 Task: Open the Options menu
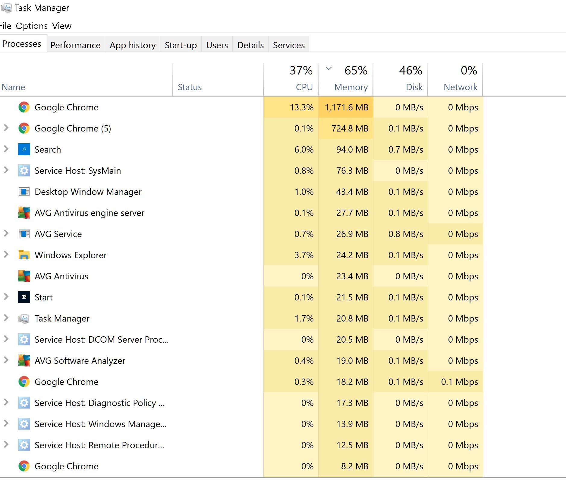point(32,26)
